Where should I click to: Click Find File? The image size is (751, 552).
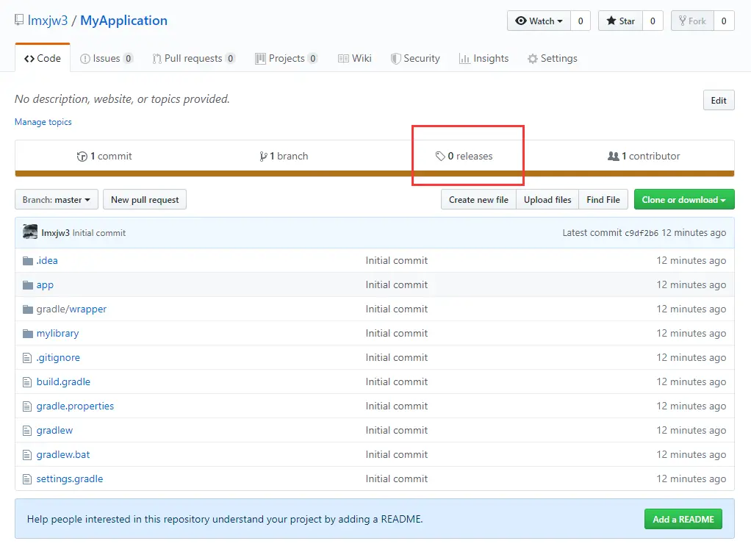[603, 200]
